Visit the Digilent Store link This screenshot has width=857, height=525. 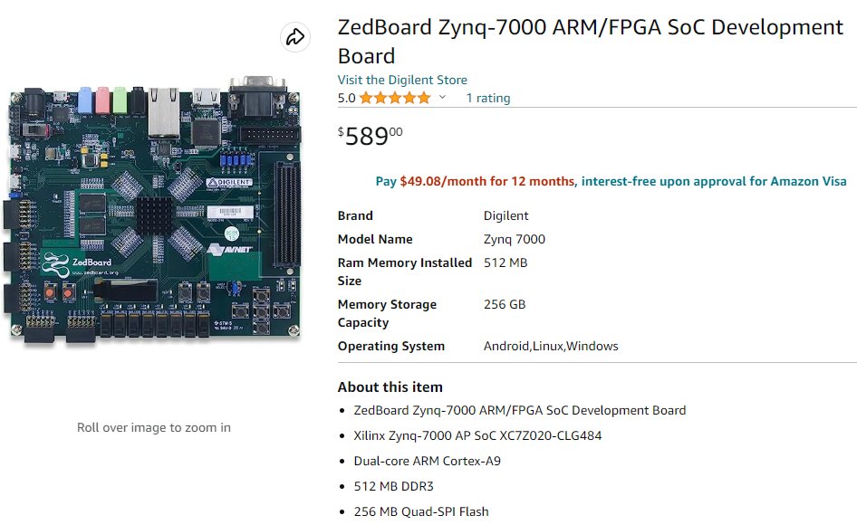402,80
